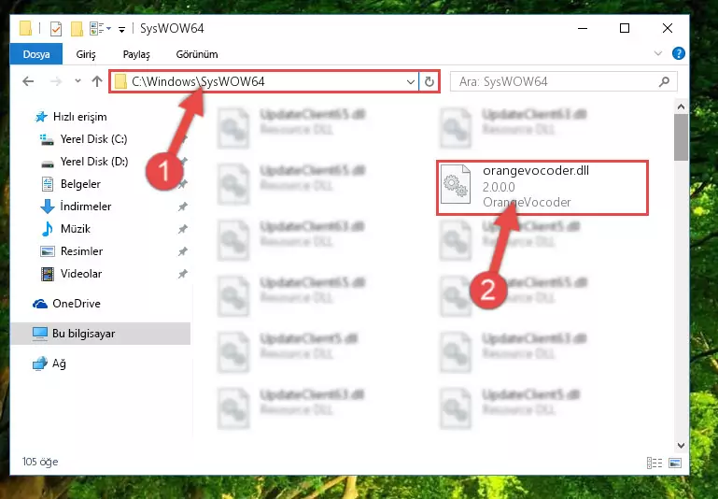Select Bu bilgisayar in navigation pane
Viewport: 718px width, 499px height.
pyautogui.click(x=101, y=333)
